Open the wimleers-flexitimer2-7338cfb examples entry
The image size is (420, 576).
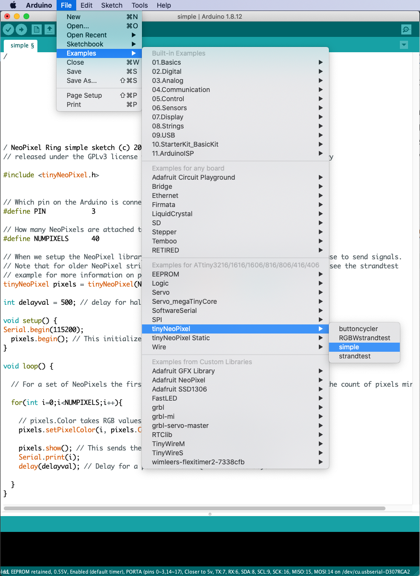[235, 462]
